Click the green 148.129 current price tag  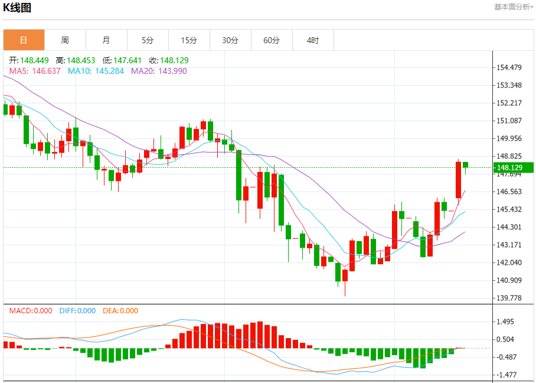(x=514, y=168)
